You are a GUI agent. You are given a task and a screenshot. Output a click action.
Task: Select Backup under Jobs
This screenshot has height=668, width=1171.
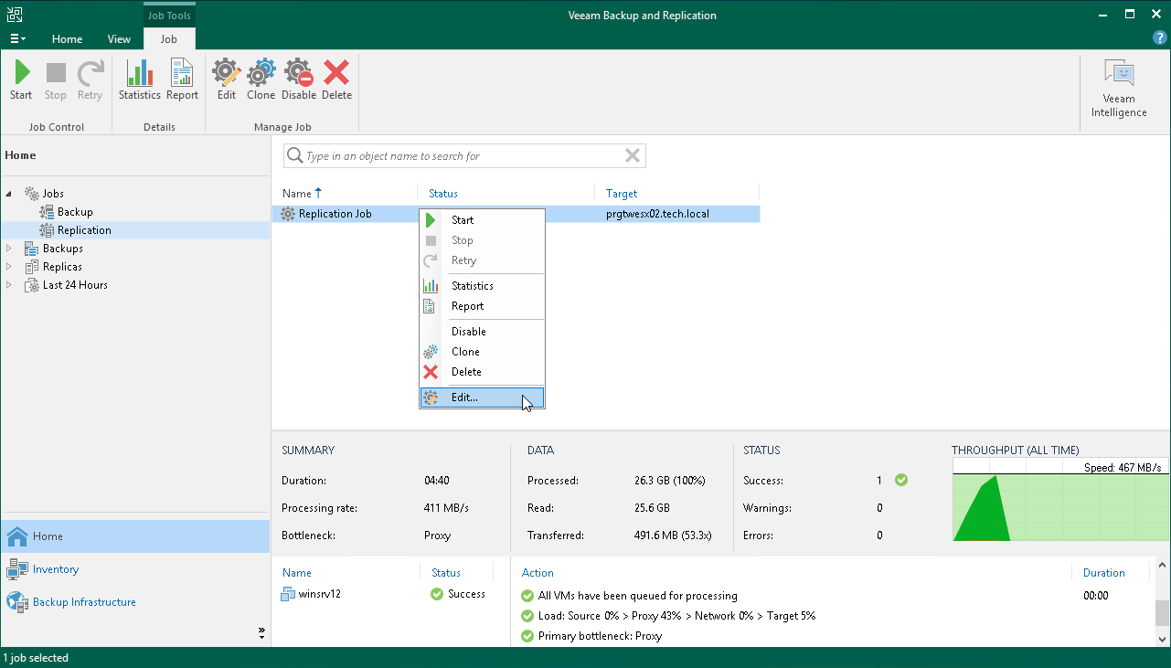75,212
